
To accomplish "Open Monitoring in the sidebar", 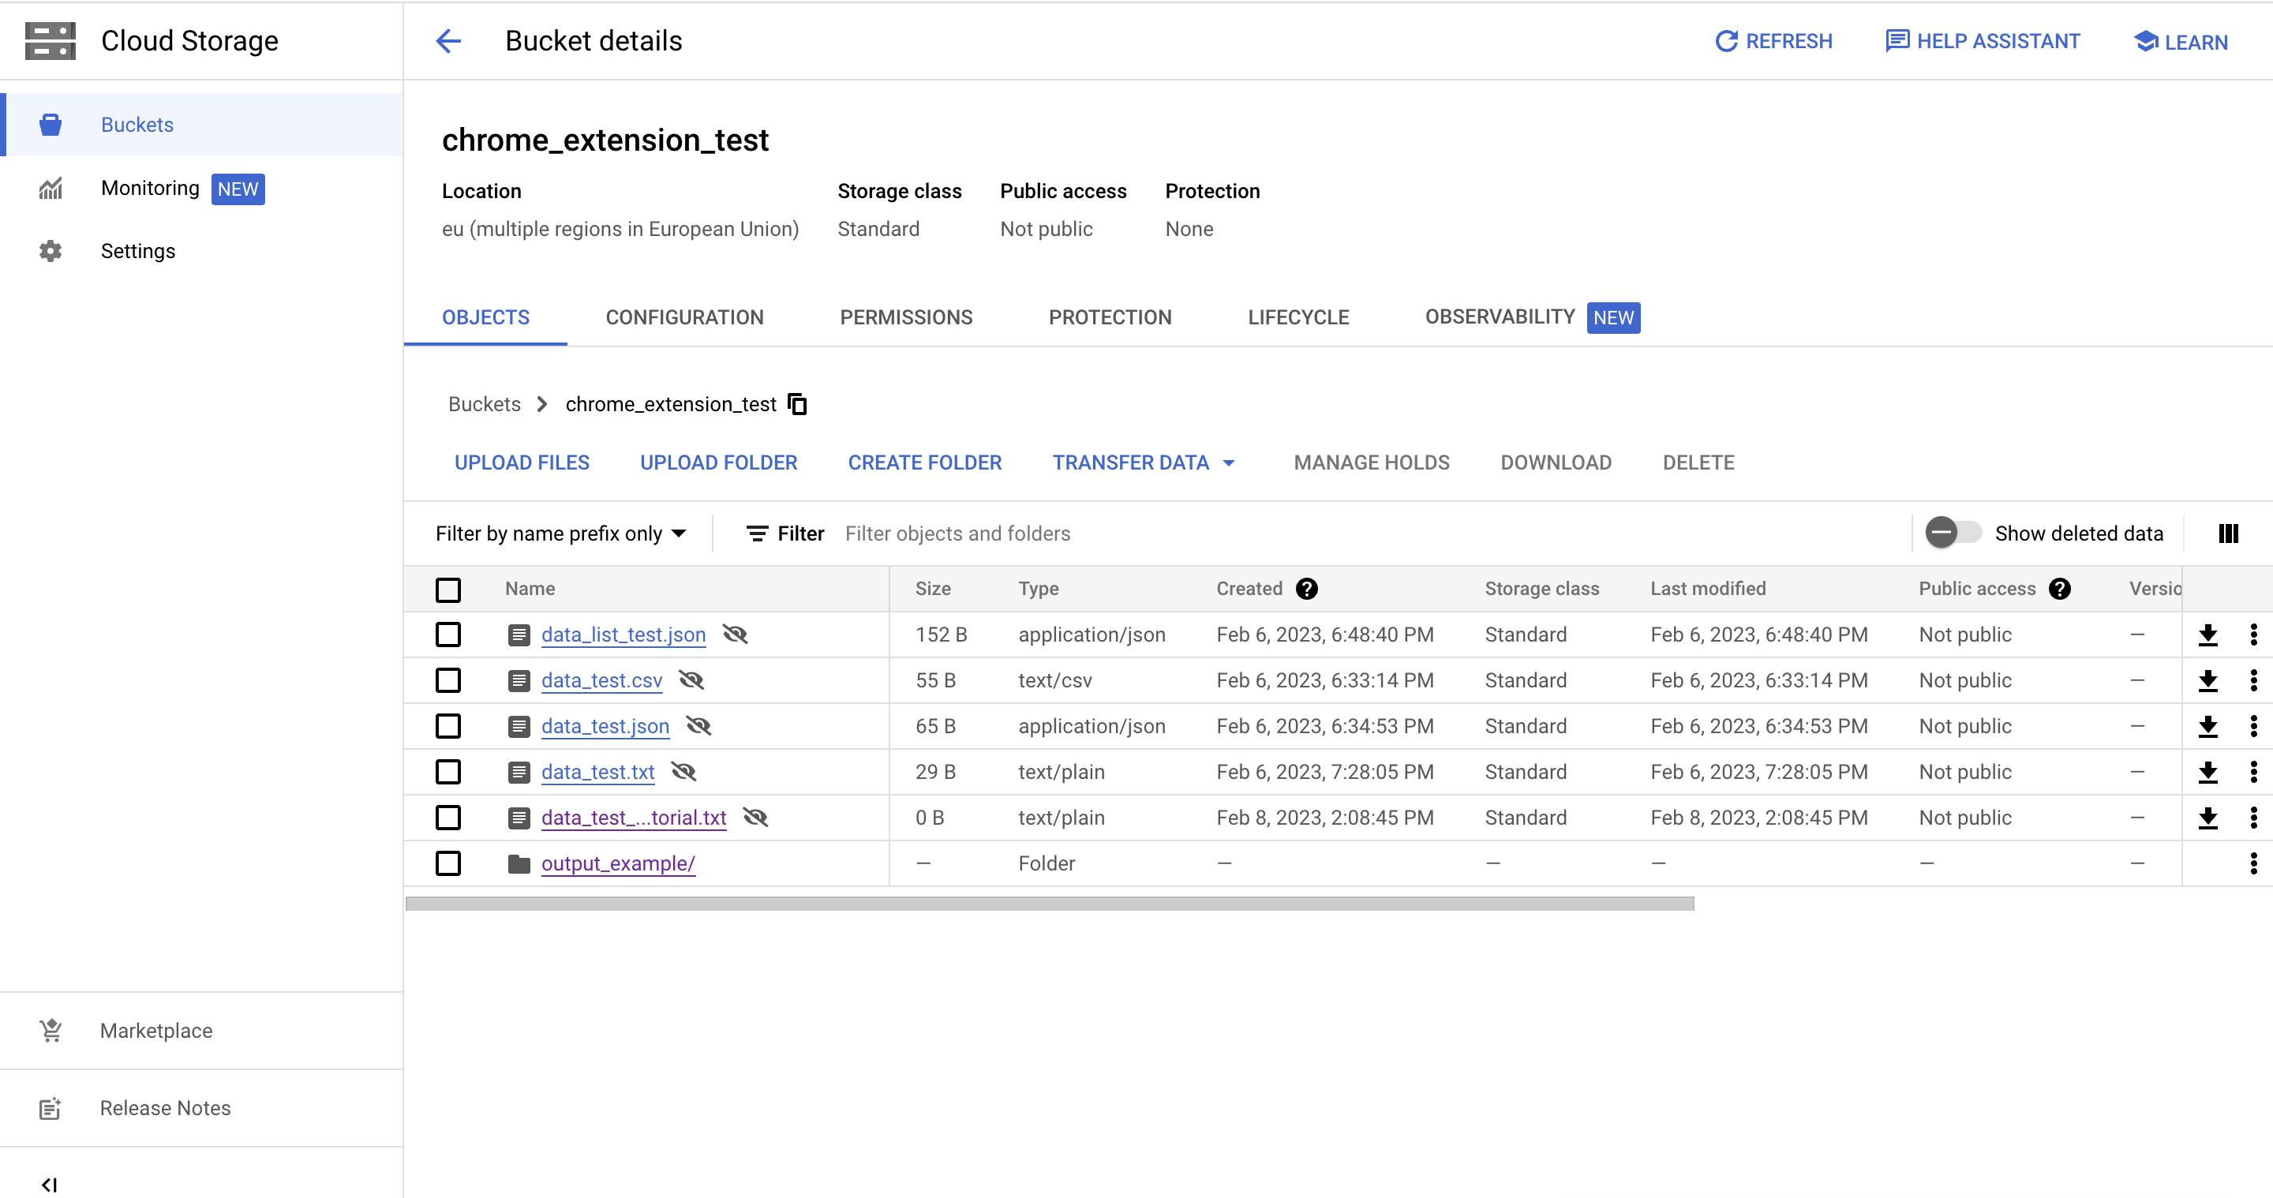I will click(202, 188).
